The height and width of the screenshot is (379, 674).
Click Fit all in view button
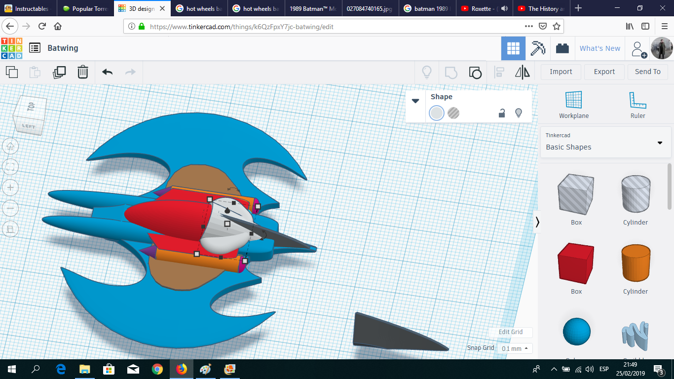(11, 167)
